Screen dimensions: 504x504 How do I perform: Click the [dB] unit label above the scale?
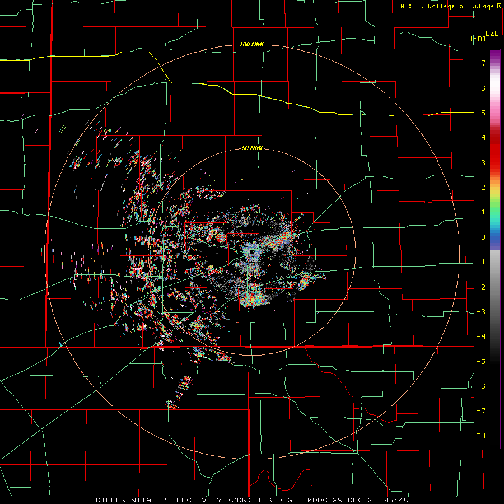coord(478,39)
